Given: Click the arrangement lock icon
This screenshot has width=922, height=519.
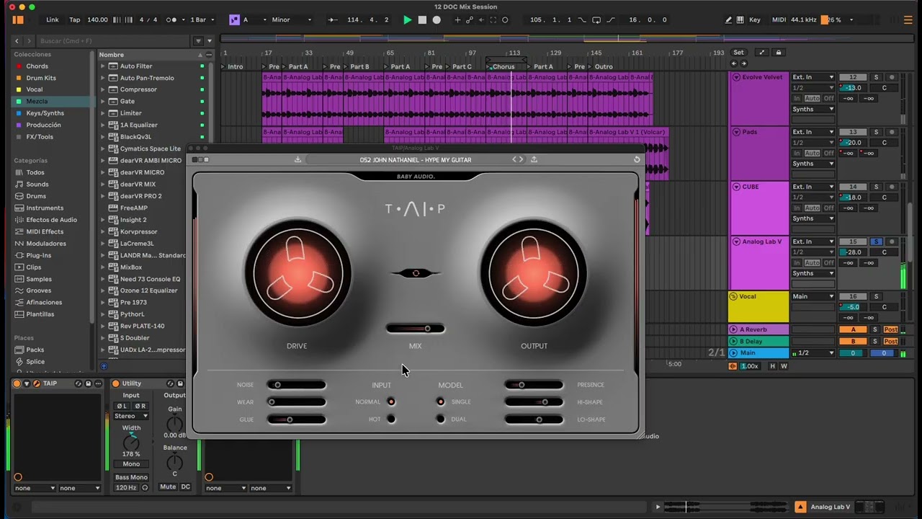Looking at the screenshot, I should click(x=778, y=53).
